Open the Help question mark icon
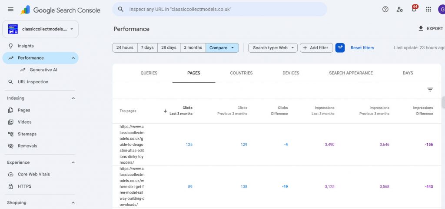Image resolution: width=445 pixels, height=209 pixels. (385, 10)
